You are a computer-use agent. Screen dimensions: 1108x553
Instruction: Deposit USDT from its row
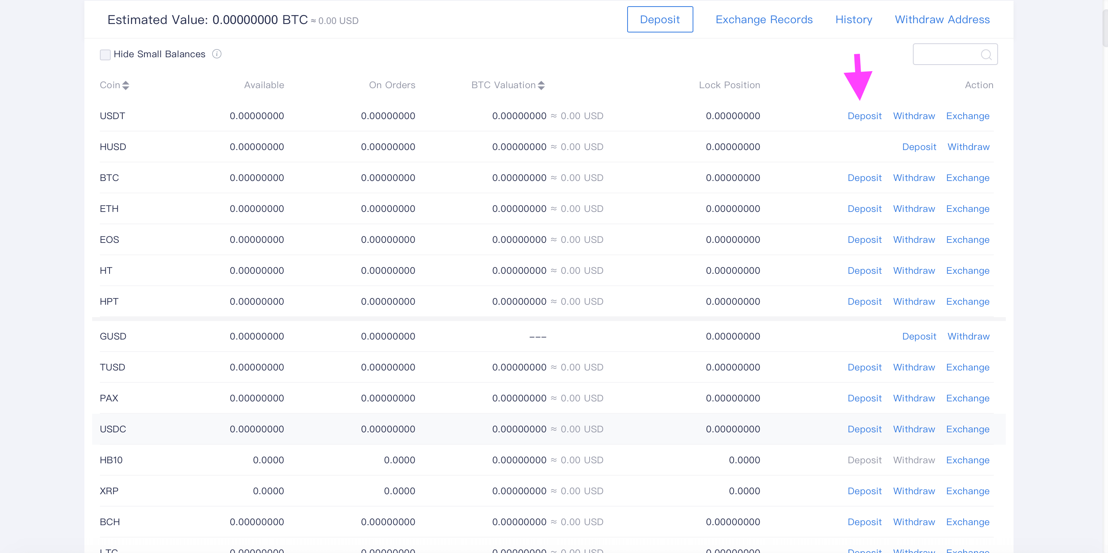[864, 116]
